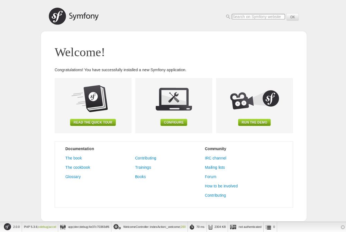Launch Run the Demo
Viewport: 346px width, 232px height.
254,122
